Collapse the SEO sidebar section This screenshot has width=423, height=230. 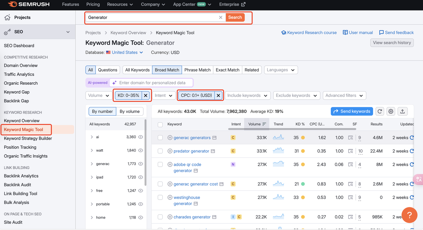tap(68, 32)
